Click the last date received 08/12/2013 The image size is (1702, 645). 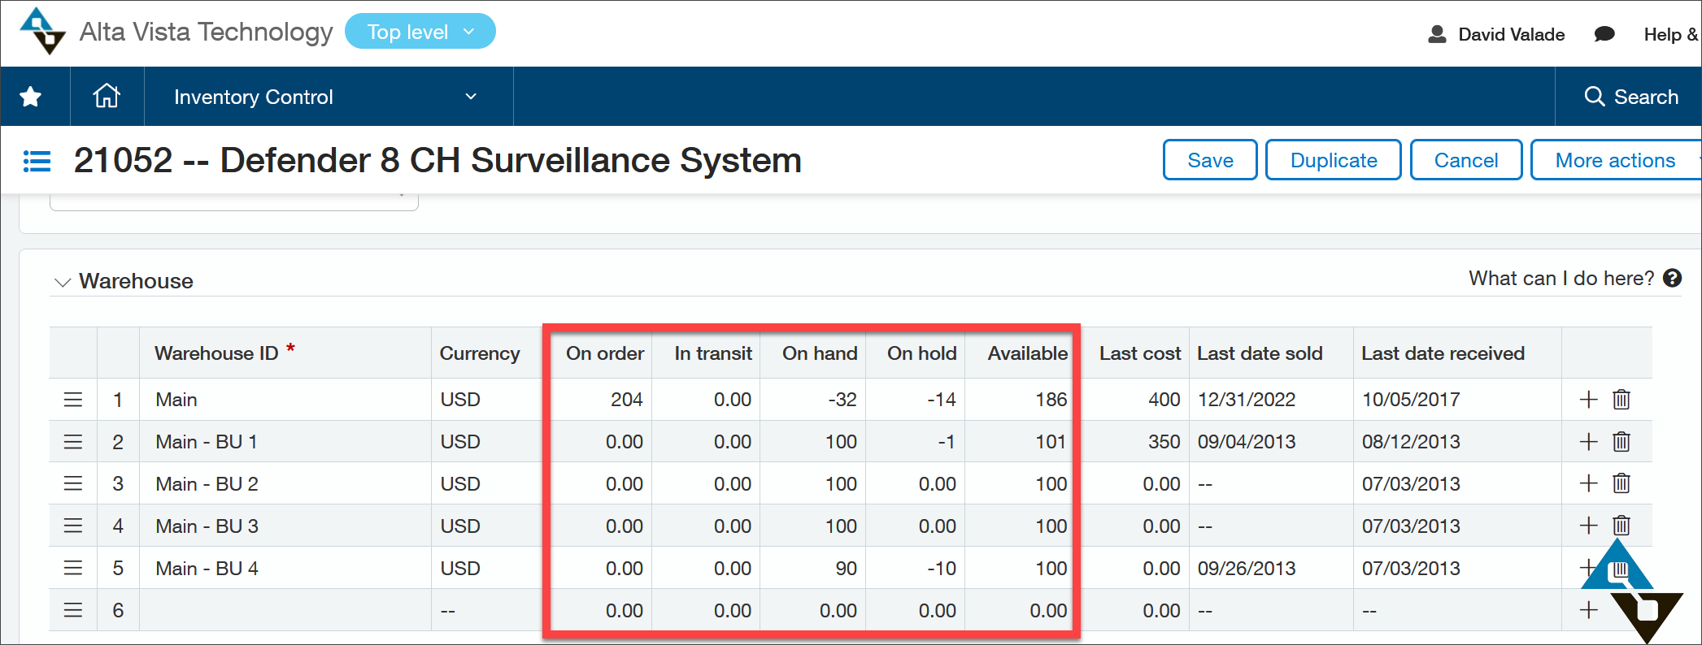point(1411,442)
